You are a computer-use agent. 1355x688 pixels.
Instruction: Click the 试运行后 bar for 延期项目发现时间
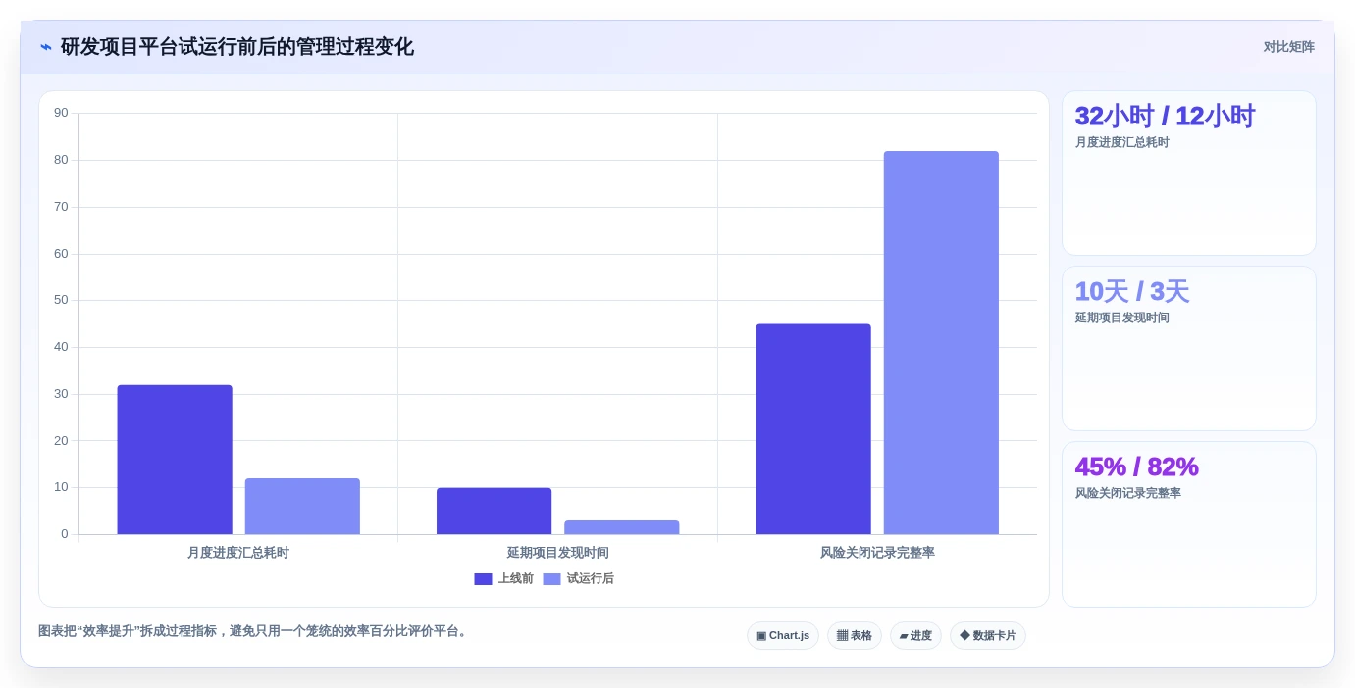tap(622, 527)
